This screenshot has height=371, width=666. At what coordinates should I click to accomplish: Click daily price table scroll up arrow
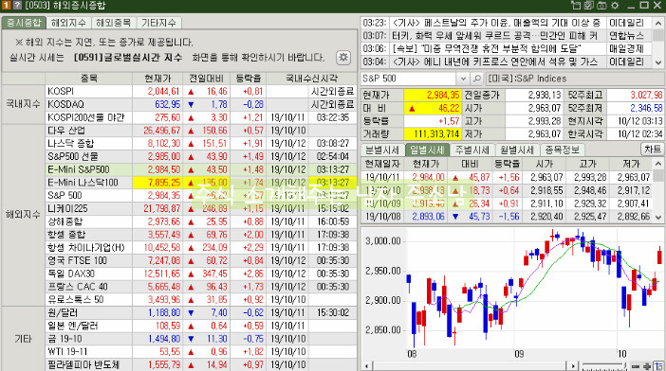pyautogui.click(x=658, y=163)
